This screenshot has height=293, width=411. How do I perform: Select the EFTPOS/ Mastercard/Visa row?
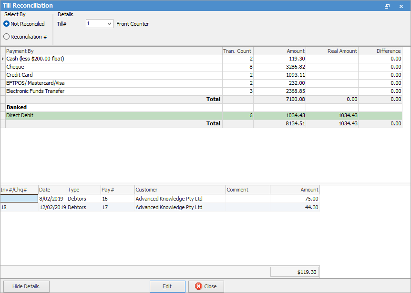tap(113, 83)
